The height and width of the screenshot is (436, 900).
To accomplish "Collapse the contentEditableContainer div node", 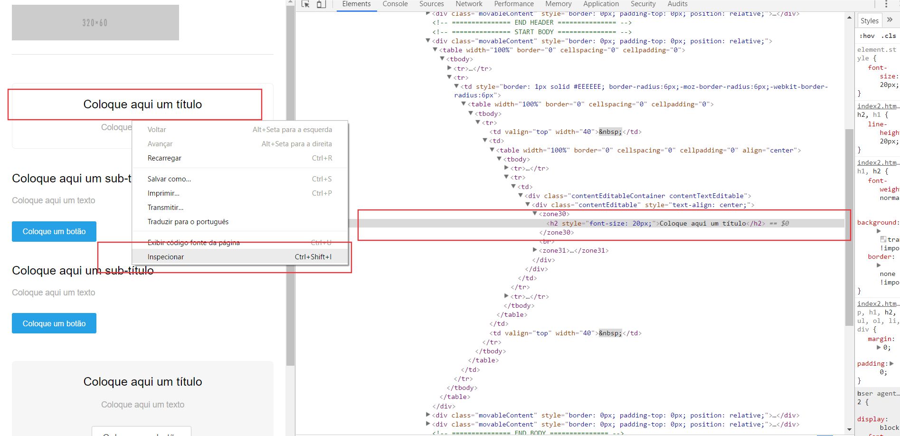I will [521, 196].
